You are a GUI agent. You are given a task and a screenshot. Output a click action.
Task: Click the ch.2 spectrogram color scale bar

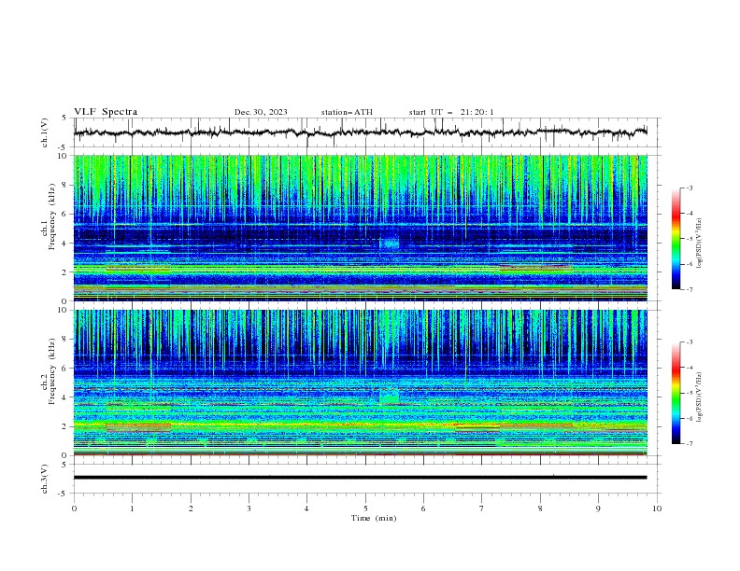676,393
